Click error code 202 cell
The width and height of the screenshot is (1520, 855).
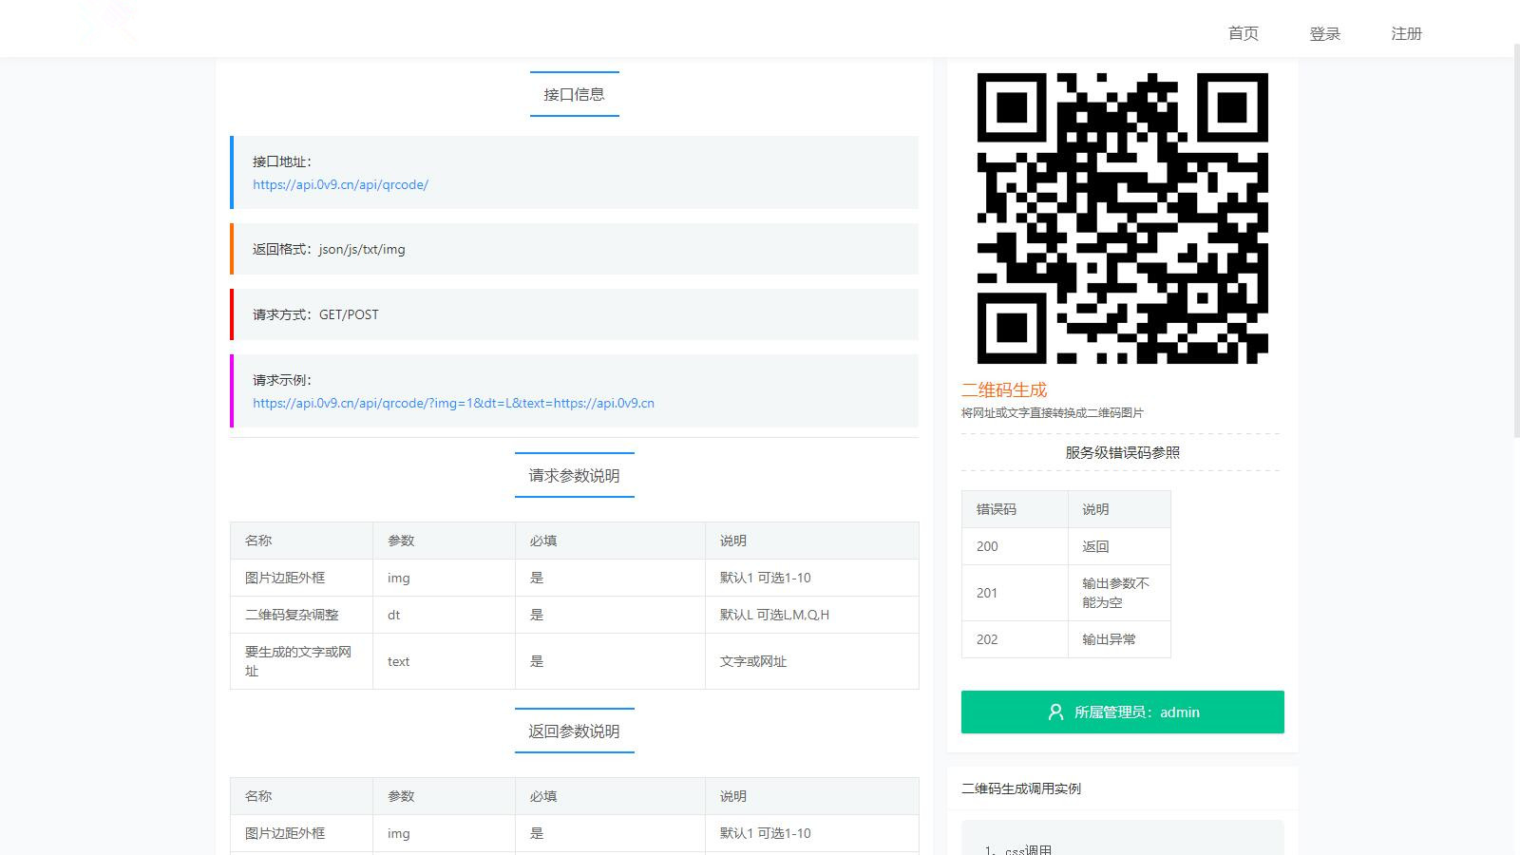(1015, 639)
